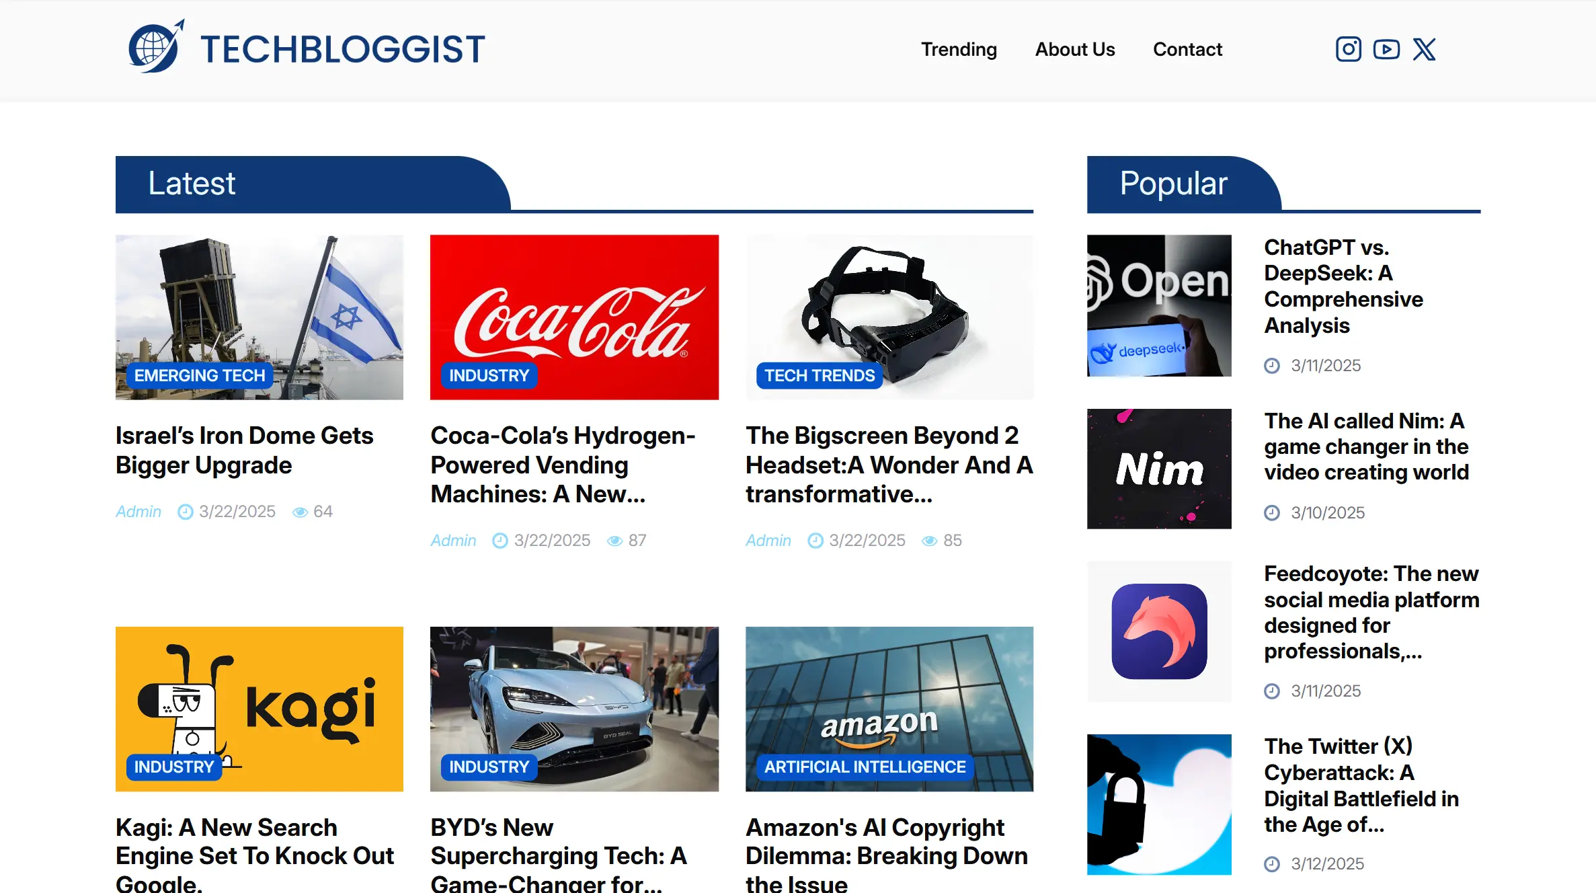
Task: Click the clock icon beside 3/11/2025 on ChatGPT article
Action: pos(1272,365)
